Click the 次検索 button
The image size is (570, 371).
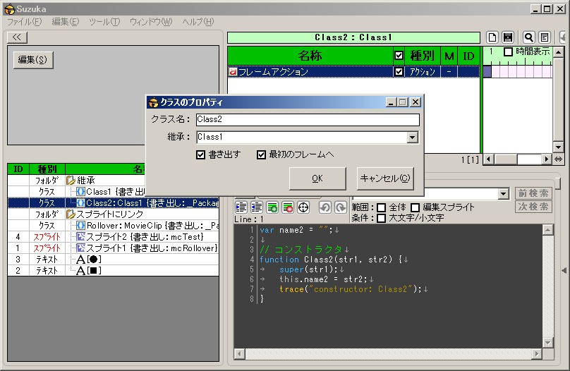[533, 207]
